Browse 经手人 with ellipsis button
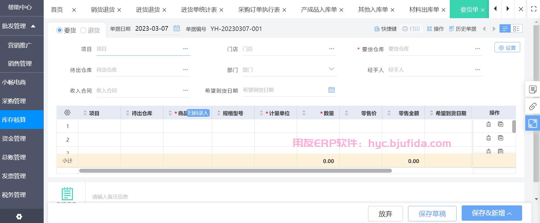Viewport: 540px width, 223px height. (x=478, y=70)
